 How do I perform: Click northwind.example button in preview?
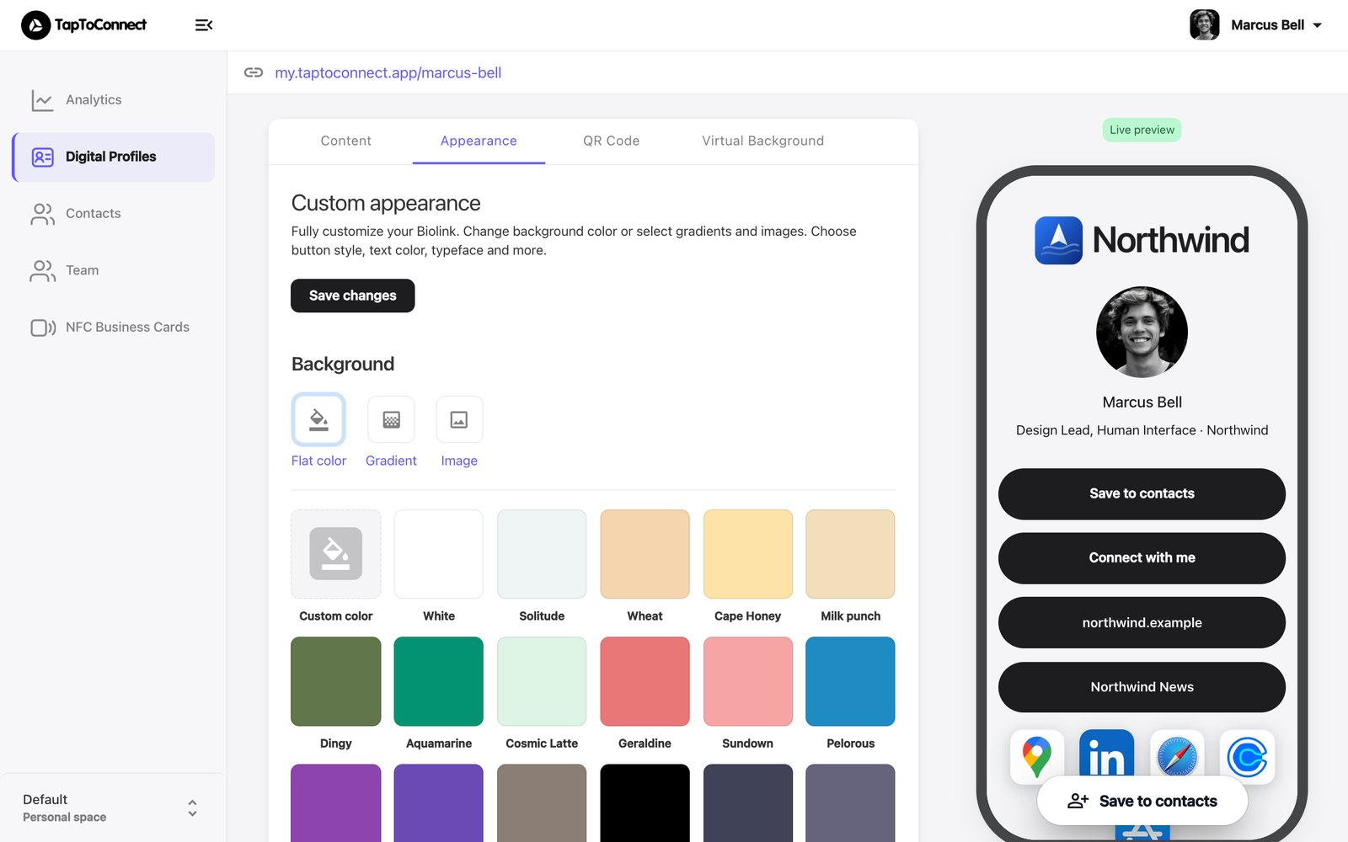[x=1142, y=623]
